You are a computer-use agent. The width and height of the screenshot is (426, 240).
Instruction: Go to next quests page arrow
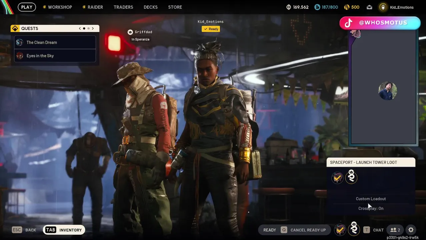click(93, 28)
